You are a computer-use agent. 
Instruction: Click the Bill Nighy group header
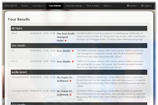[x=79, y=28]
